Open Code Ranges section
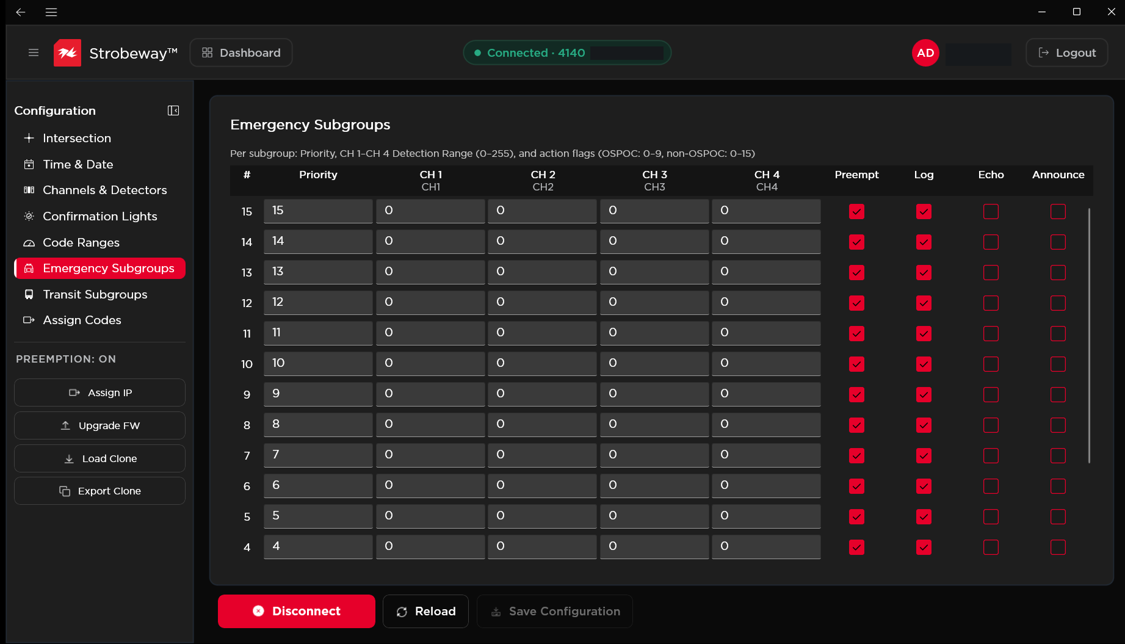 tap(99, 242)
